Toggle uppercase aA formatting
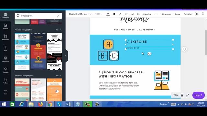This screenshot has width=207, height=116. pos(132,14)
